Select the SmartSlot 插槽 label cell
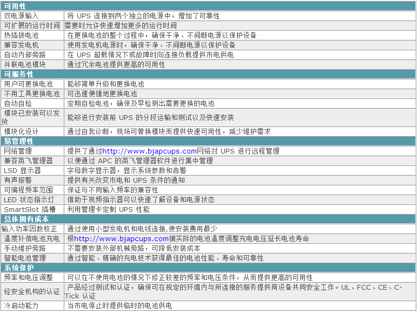This screenshot has width=418, height=313. coord(30,209)
